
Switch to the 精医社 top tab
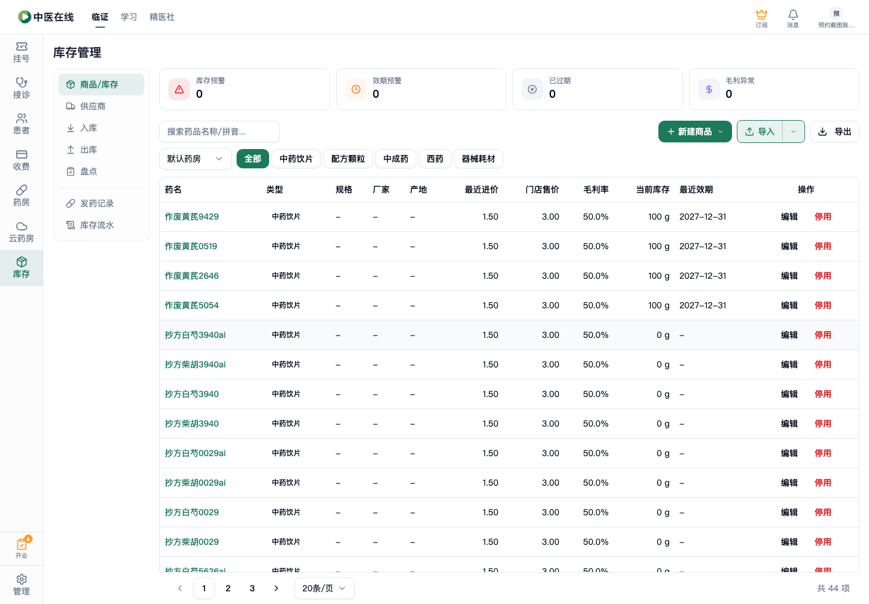tap(162, 17)
